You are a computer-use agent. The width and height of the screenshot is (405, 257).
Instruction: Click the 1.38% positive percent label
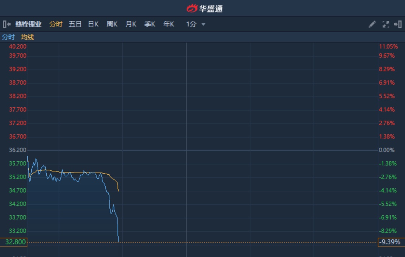pos(387,137)
